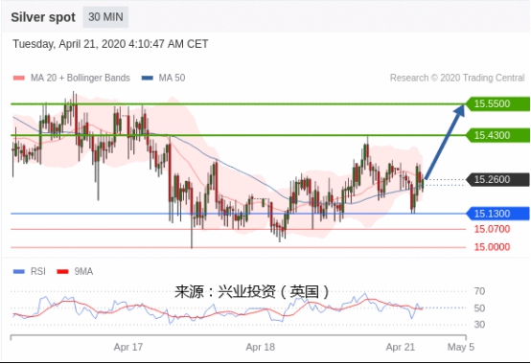Click the 15.0000 support level value
This screenshot has width=531, height=364.
coord(492,247)
